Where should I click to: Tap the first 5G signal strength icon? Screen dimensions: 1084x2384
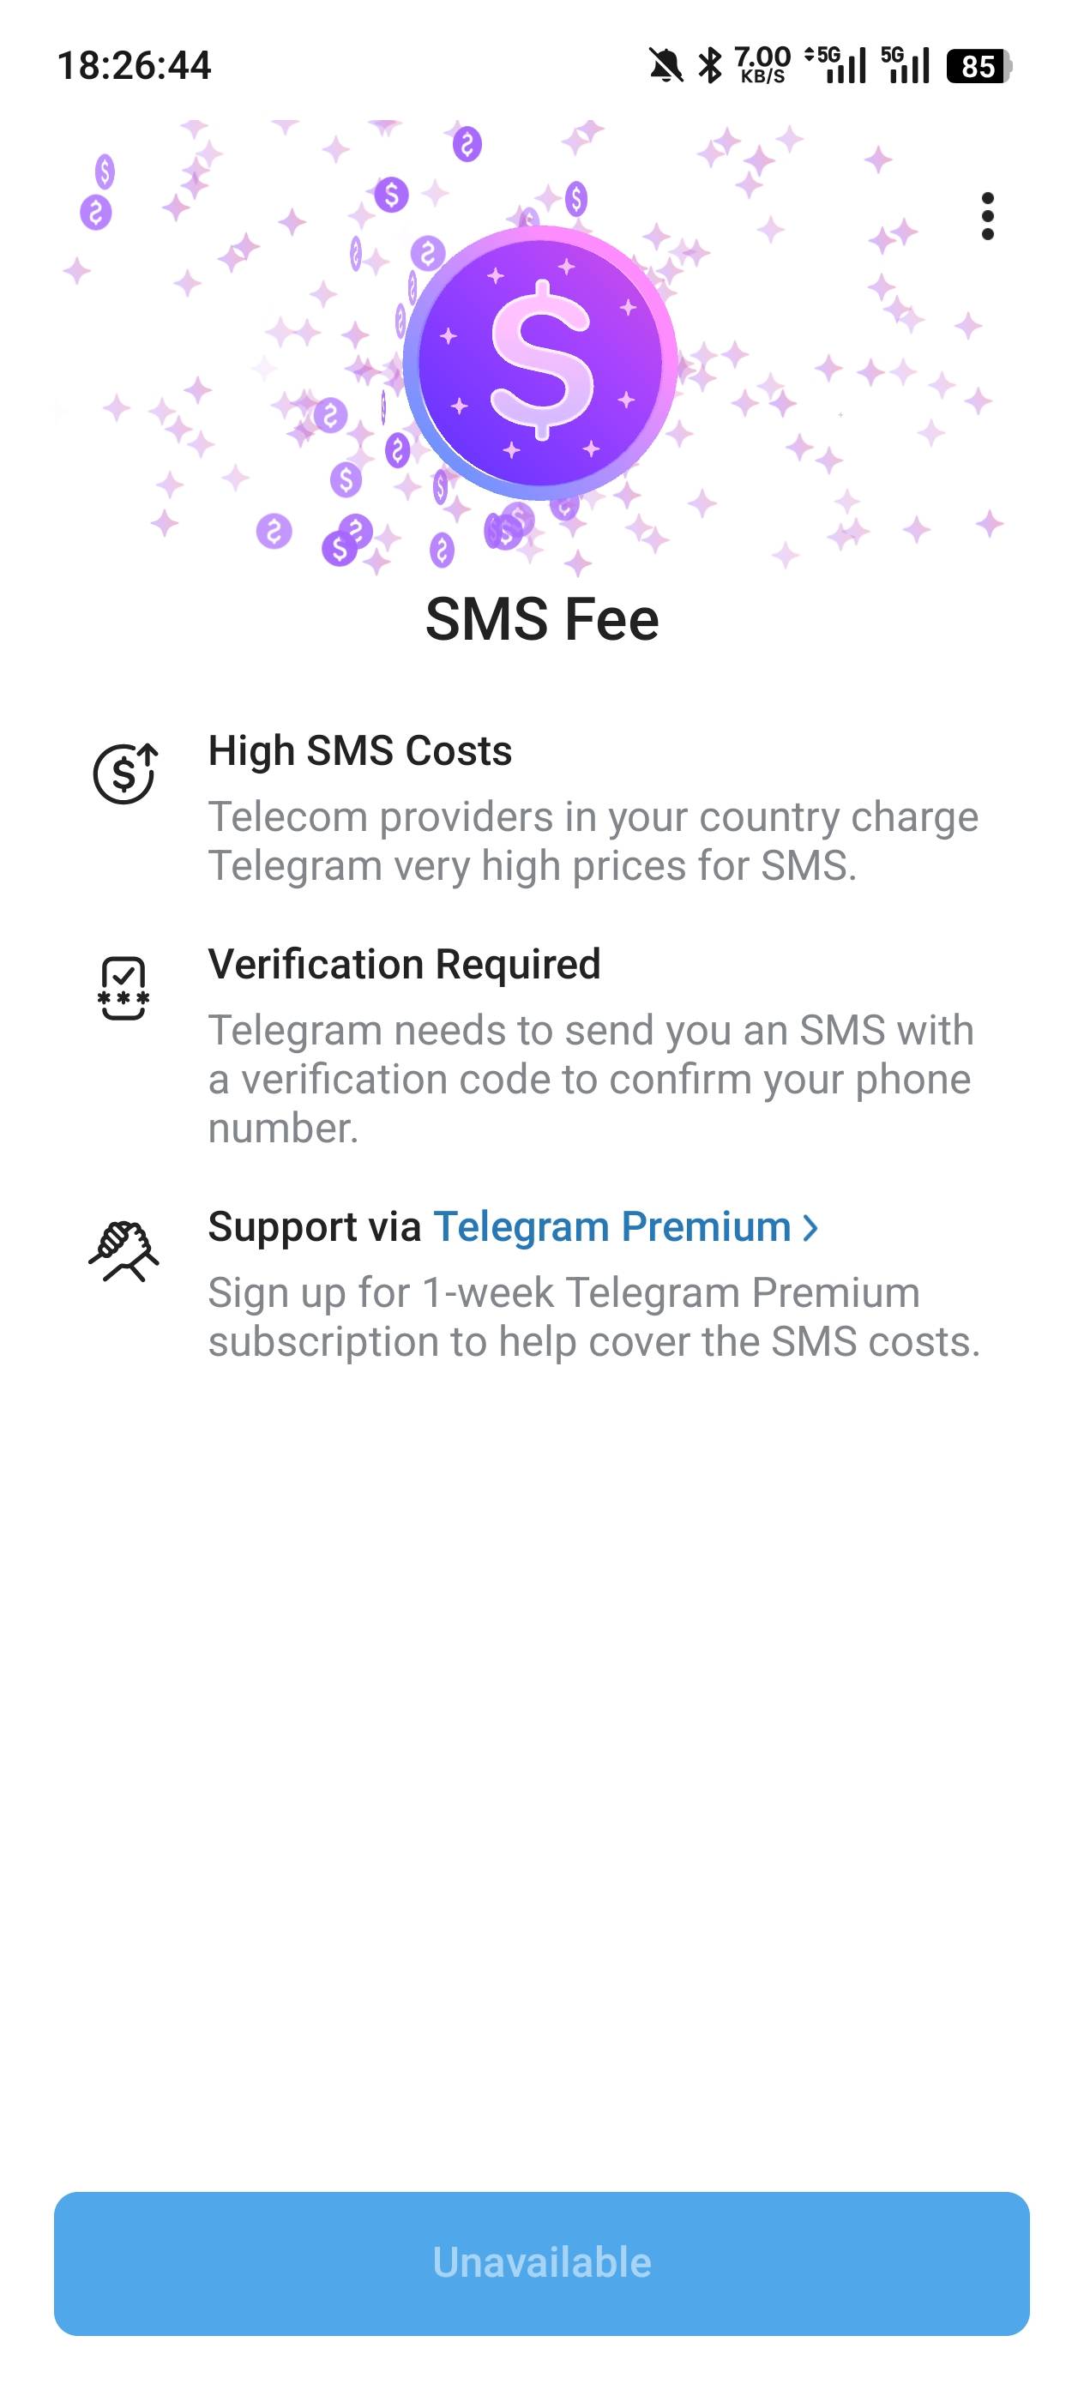(836, 66)
